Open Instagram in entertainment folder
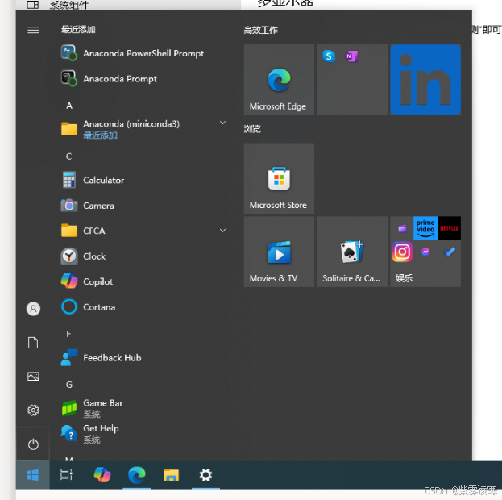The image size is (502, 500). 402,252
